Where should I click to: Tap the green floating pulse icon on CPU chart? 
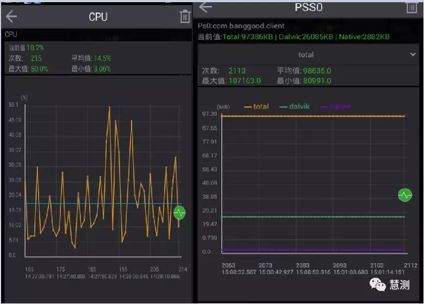tap(179, 212)
